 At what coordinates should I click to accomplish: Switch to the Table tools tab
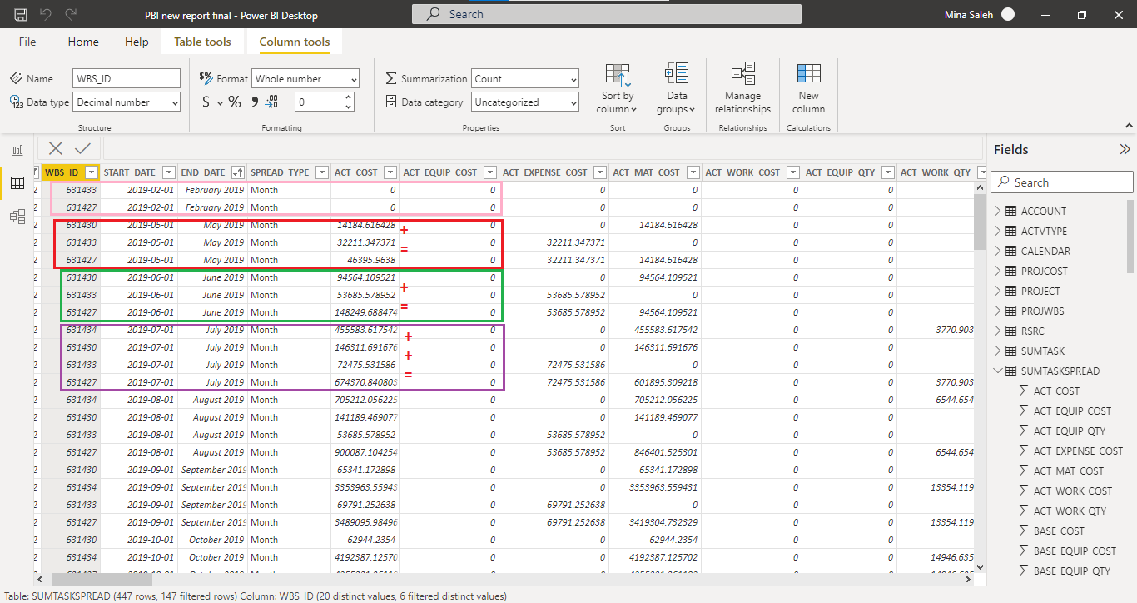pyautogui.click(x=202, y=42)
